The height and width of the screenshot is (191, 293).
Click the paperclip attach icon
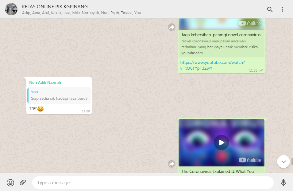[23, 183]
